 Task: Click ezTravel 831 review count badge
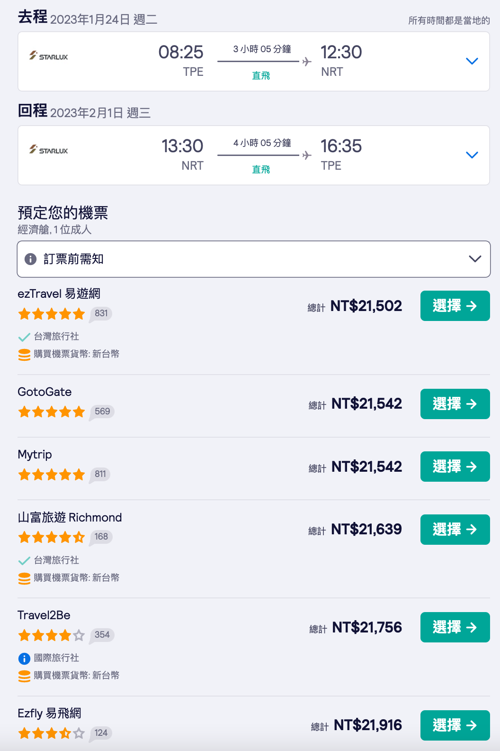click(x=101, y=313)
